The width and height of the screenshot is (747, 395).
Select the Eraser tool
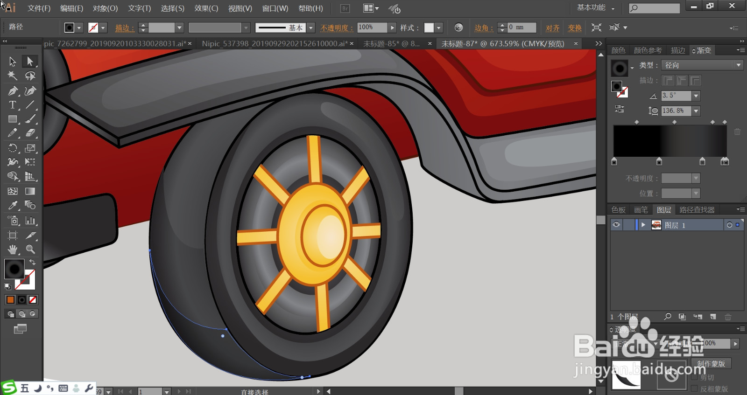pyautogui.click(x=30, y=133)
